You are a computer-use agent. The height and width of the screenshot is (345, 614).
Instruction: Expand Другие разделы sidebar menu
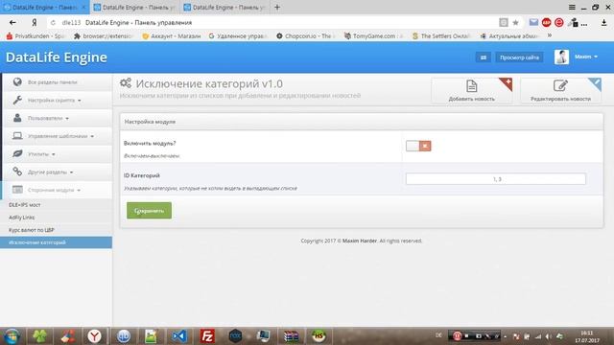coord(50,172)
